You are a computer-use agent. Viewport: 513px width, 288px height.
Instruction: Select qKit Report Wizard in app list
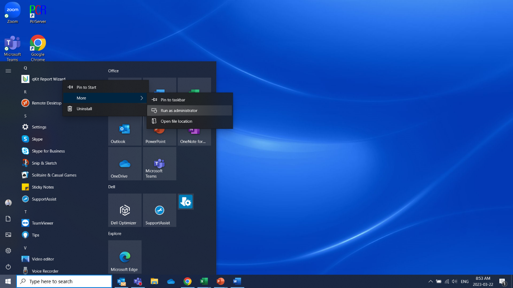coord(43,79)
